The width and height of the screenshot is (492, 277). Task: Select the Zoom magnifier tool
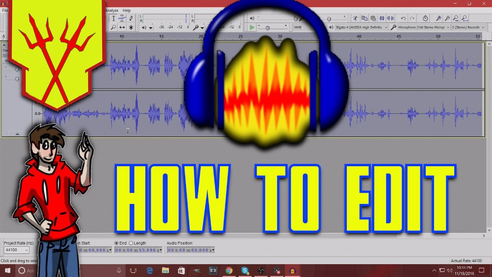point(113,27)
